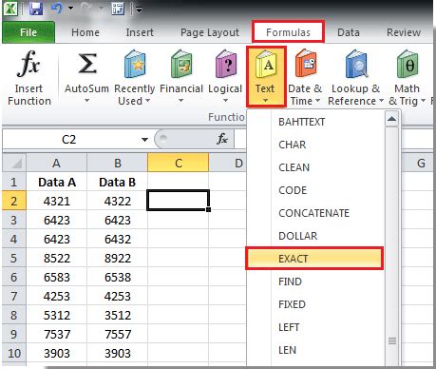Open Lookup & Reference functions icon
436x369 pixels.
click(x=356, y=65)
